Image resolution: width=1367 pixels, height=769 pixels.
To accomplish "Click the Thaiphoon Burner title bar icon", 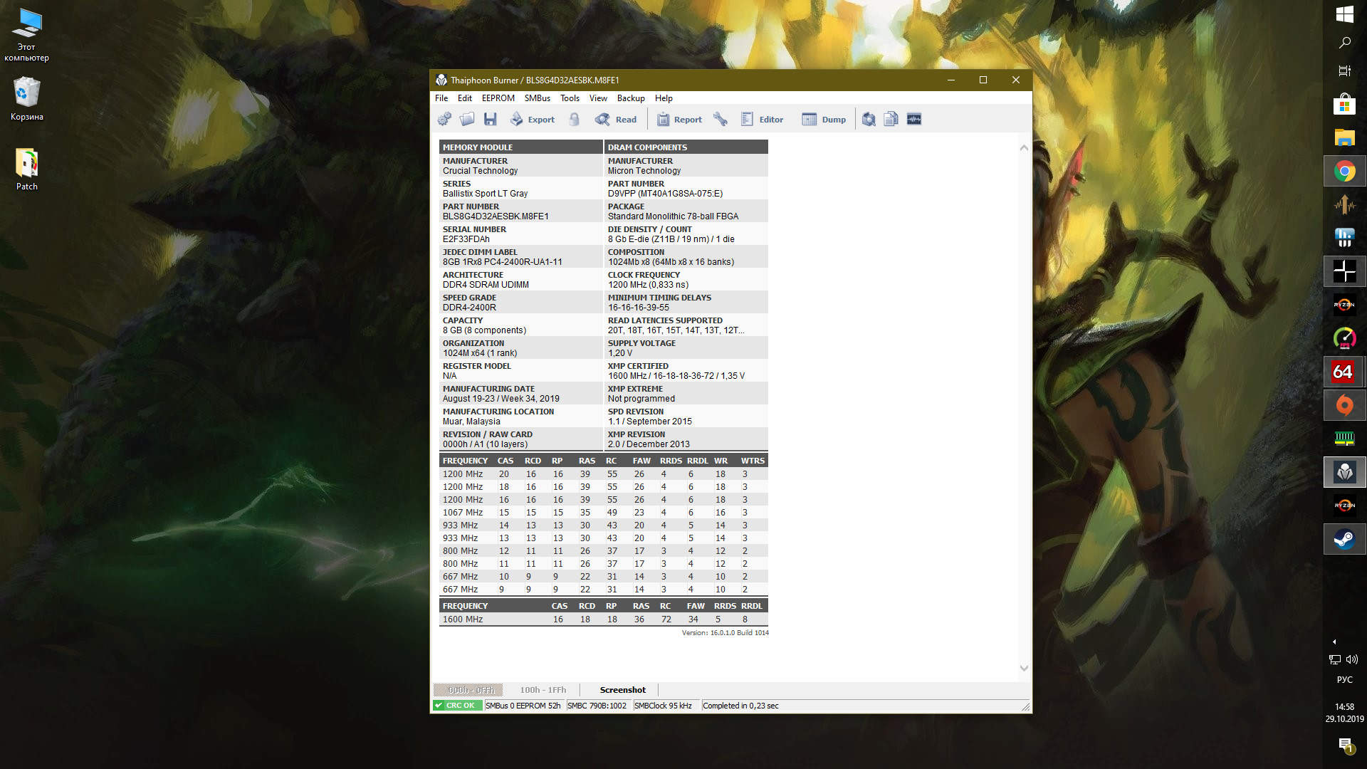I will point(441,80).
